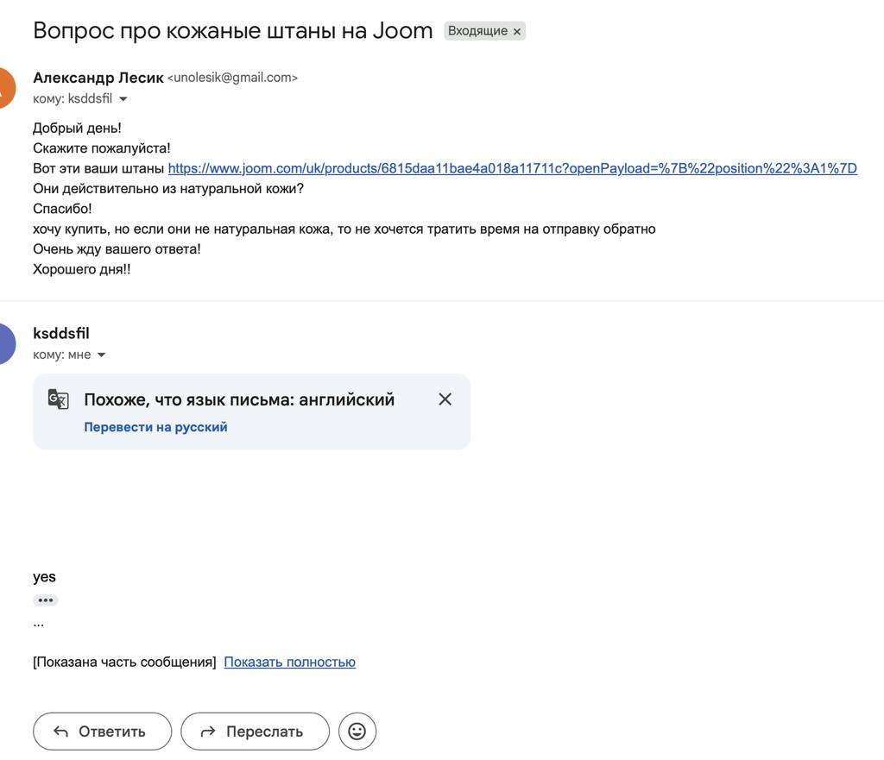Select Перевести на русский

(x=155, y=427)
